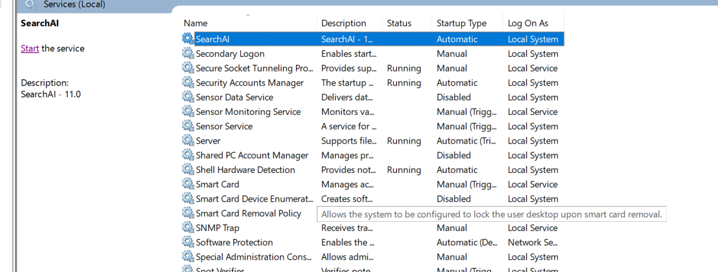Screen dimensions: 718x272
Task: Click gear icon for Sensor Data Service
Action: coord(188,97)
